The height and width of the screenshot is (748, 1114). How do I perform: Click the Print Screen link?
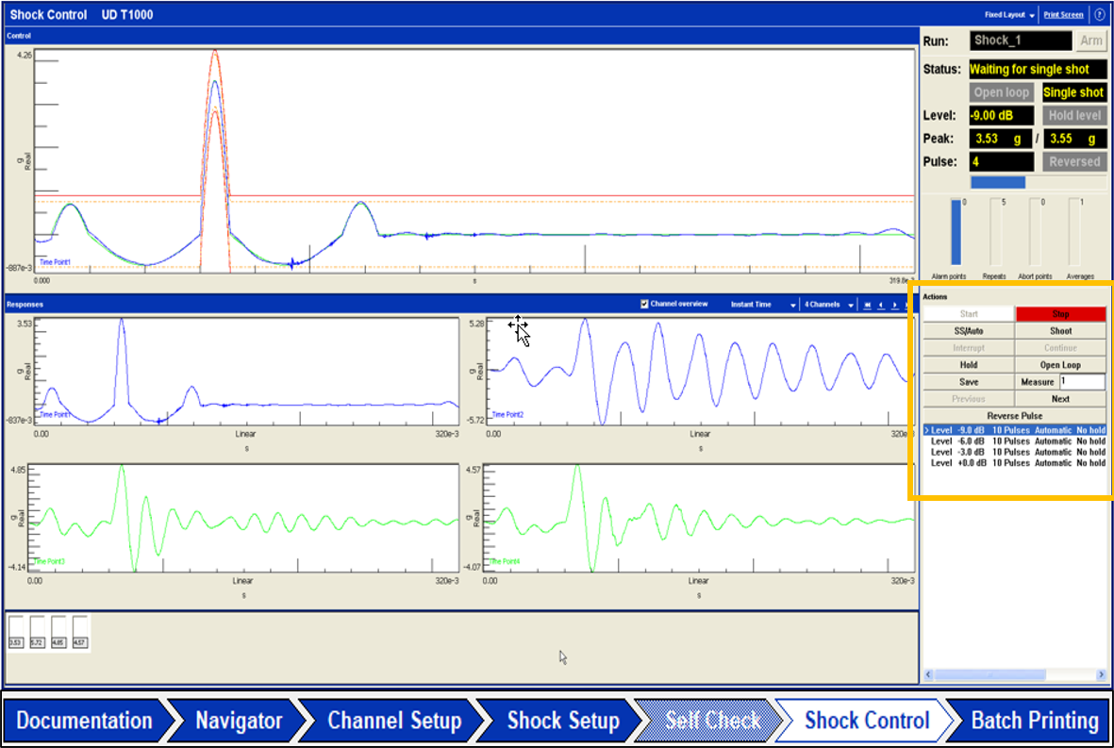(x=1063, y=15)
